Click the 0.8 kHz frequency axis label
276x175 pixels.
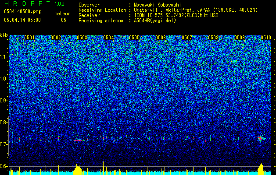(4, 122)
